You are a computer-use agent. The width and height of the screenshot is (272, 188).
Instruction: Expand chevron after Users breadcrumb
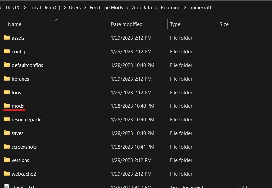(x=85, y=8)
